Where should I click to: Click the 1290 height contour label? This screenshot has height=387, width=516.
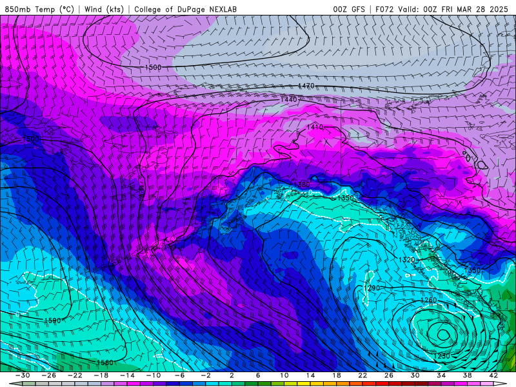pos(372,288)
